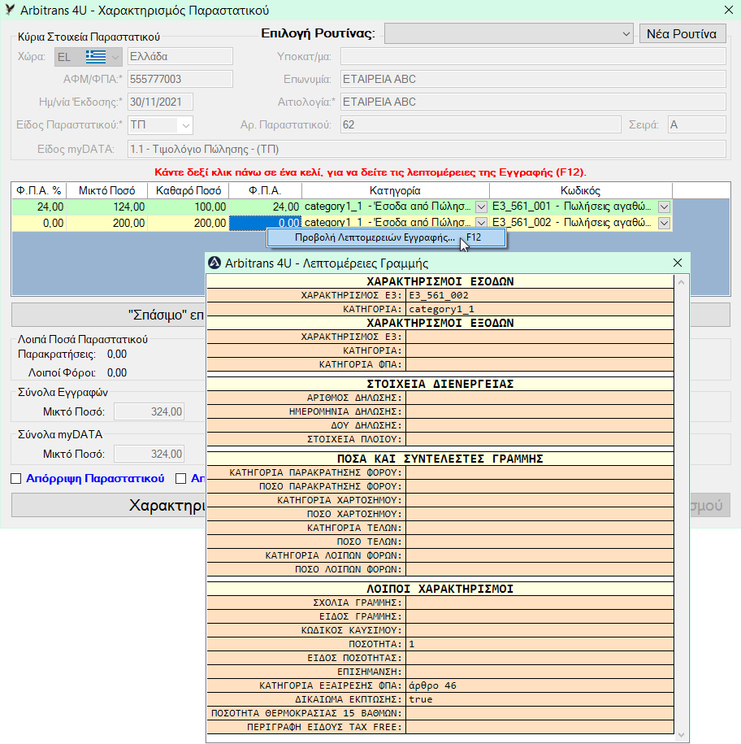The height and width of the screenshot is (744, 741).
Task: Select the 124,00 Μικτό Ποσό cell
Action: pos(106,207)
